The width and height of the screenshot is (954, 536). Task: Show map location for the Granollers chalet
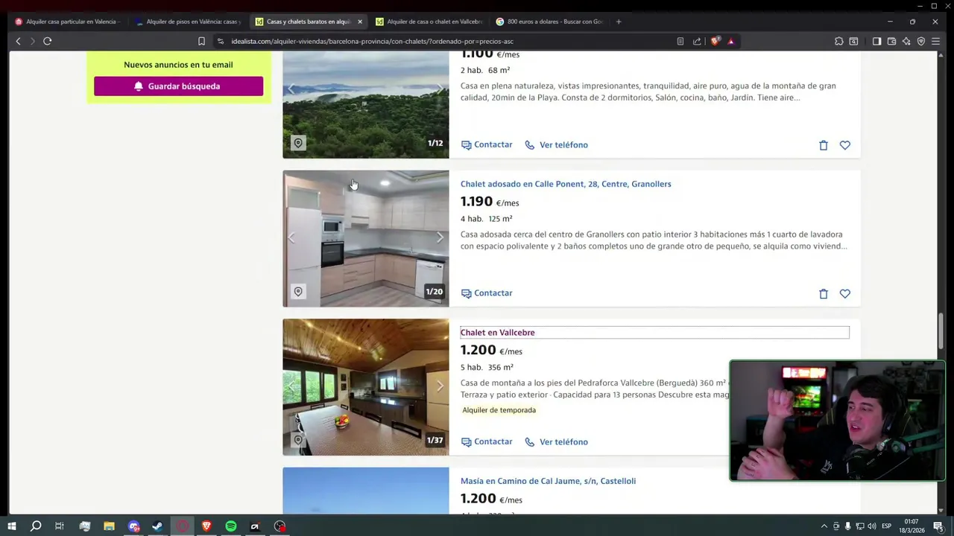coord(298,292)
